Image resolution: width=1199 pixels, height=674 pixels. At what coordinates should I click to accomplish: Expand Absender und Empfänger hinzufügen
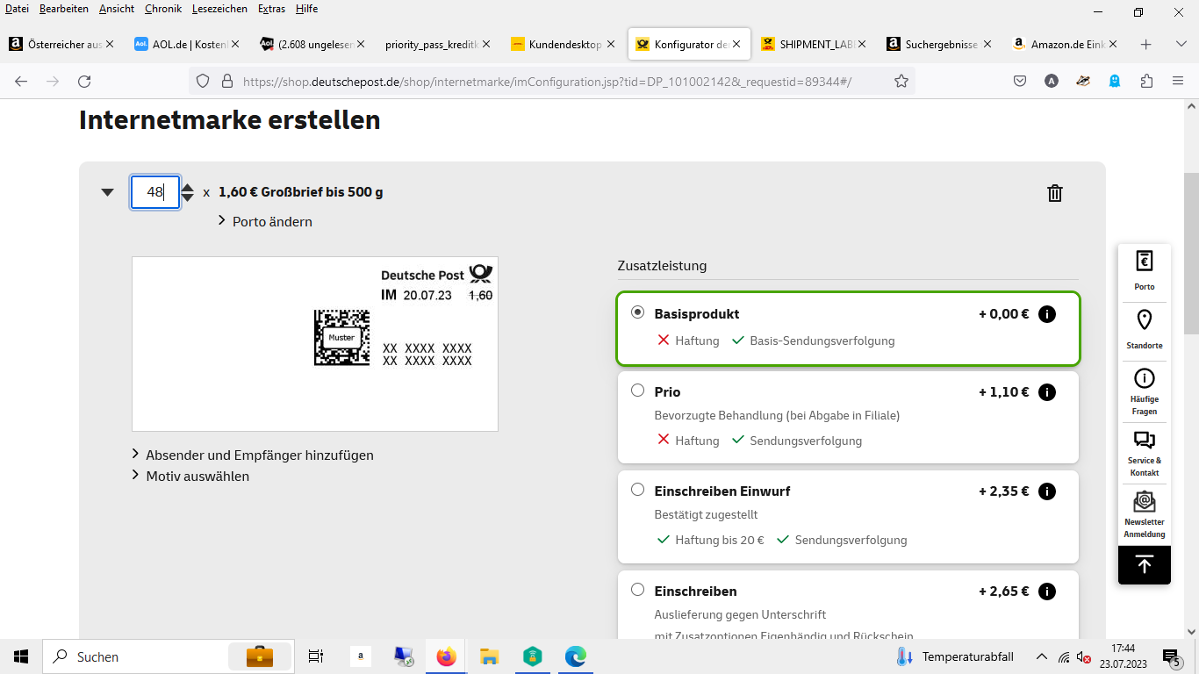tap(253, 455)
